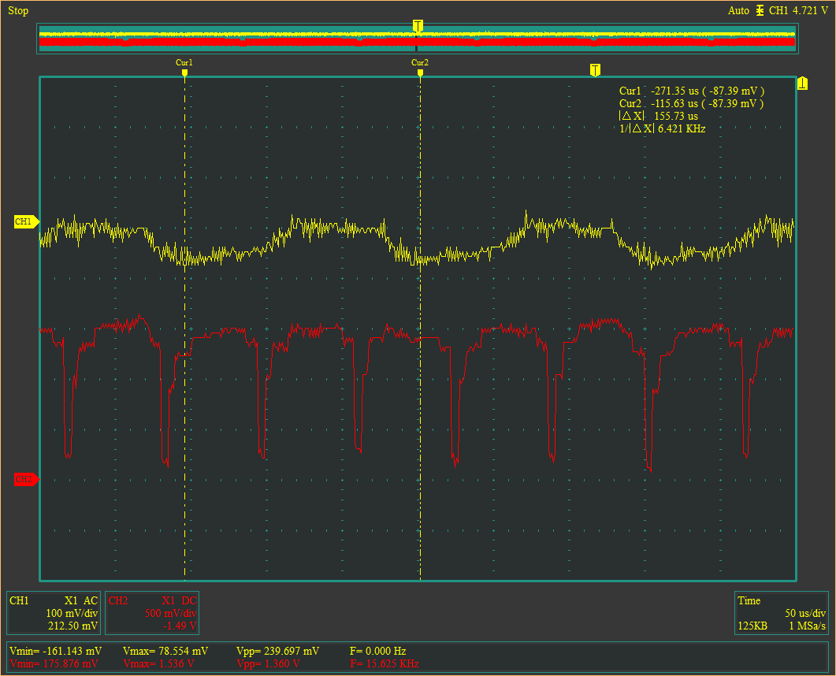Open the CH1 channel settings panel
Screen dimensions: 836x676
54,613
